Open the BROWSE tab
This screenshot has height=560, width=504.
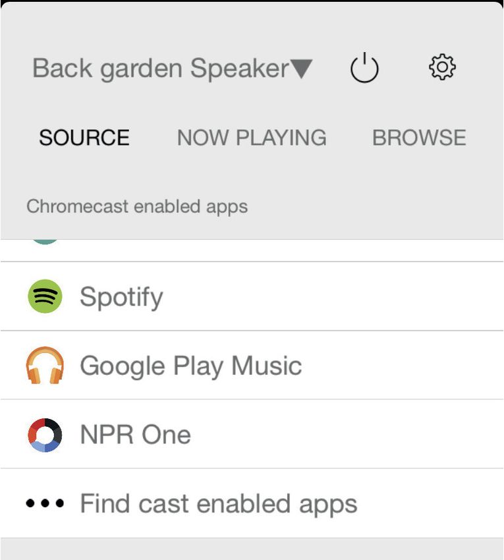[419, 138]
